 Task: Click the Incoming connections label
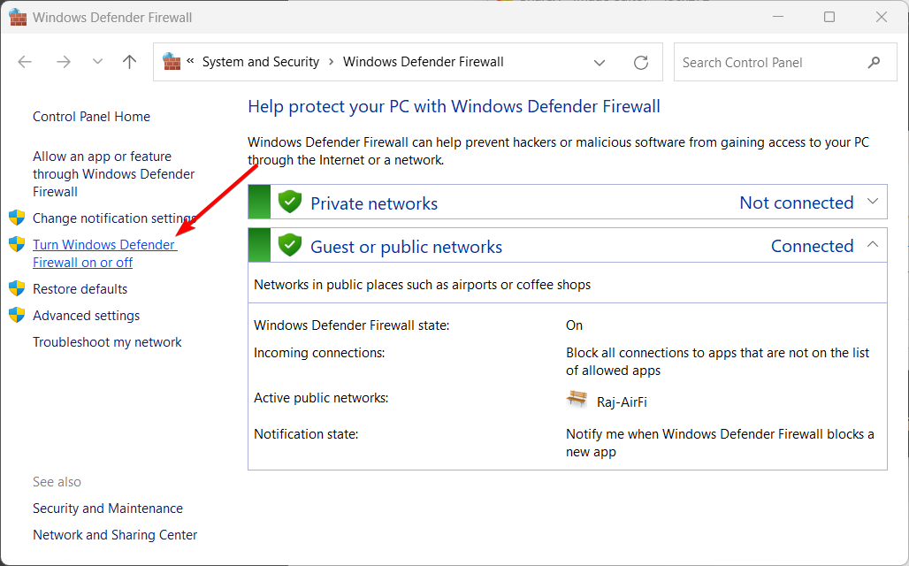tap(319, 353)
